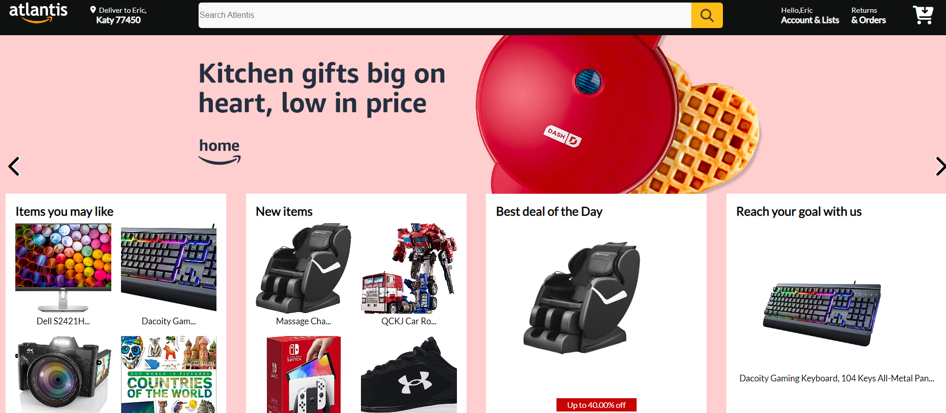Open Returns & Orders
Viewport: 946px width, 413px height.
coord(868,15)
